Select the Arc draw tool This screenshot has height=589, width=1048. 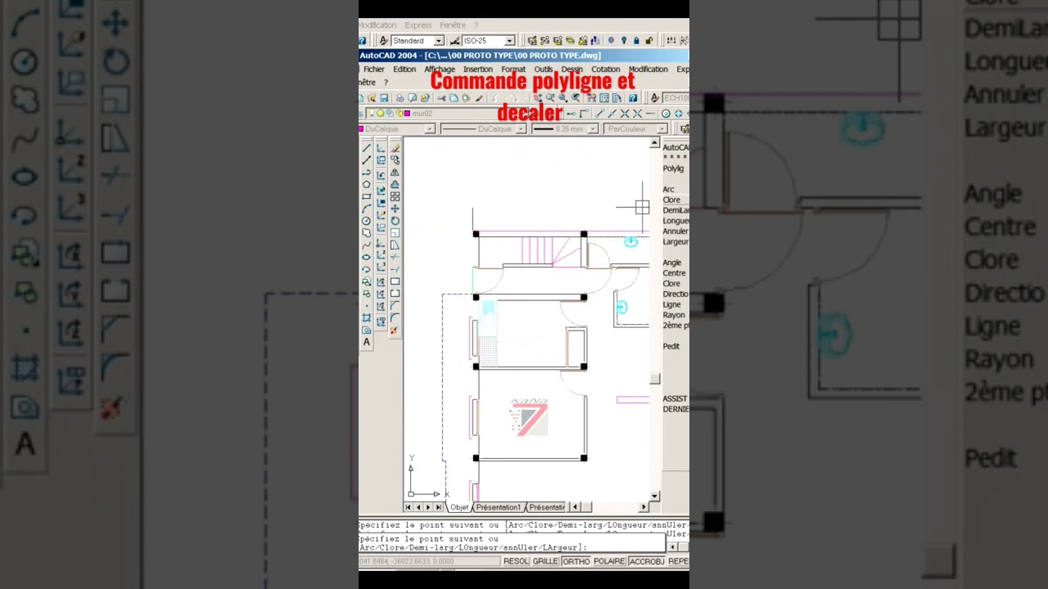coord(367,209)
